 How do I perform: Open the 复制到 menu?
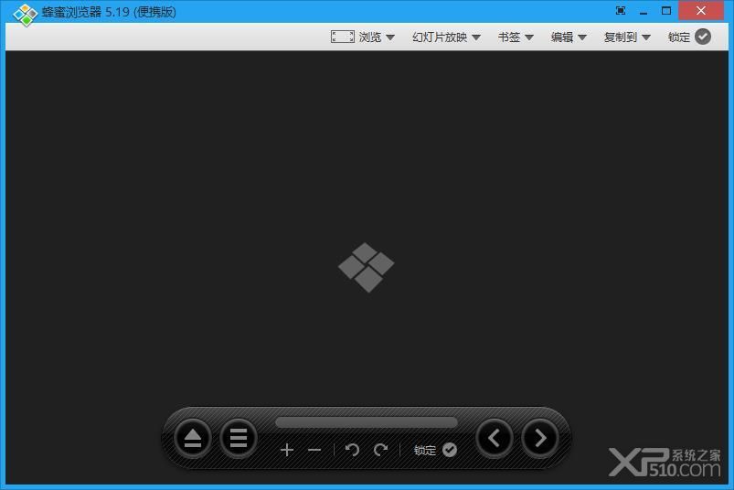621,37
